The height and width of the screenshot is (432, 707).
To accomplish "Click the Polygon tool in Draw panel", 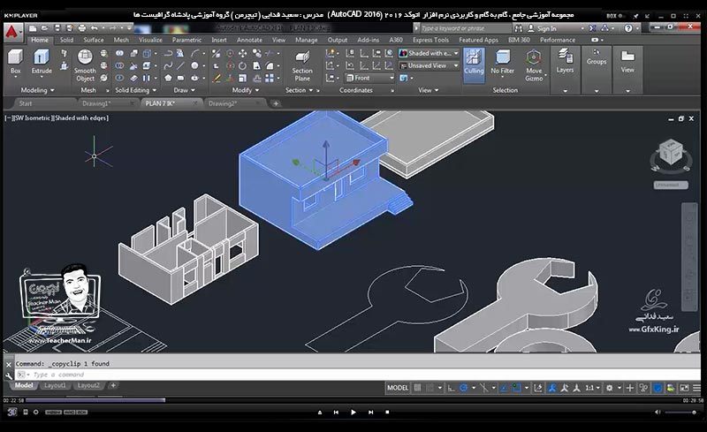I will pos(168,78).
